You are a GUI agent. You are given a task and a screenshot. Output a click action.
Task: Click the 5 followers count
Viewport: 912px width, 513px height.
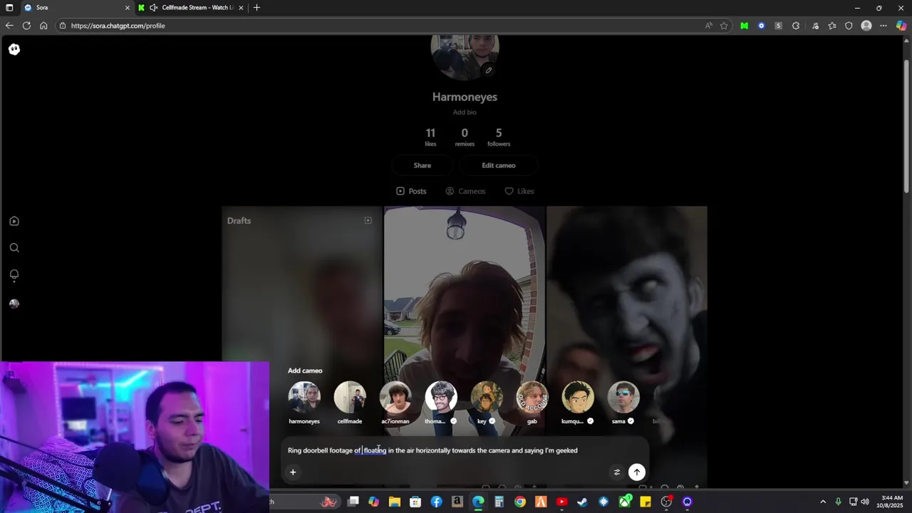click(499, 137)
